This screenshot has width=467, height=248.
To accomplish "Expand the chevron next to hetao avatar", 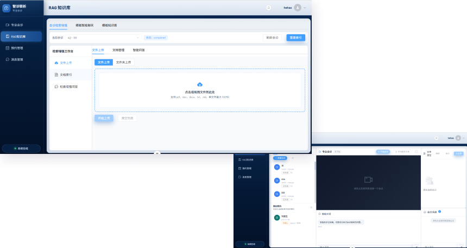I will [305, 8].
